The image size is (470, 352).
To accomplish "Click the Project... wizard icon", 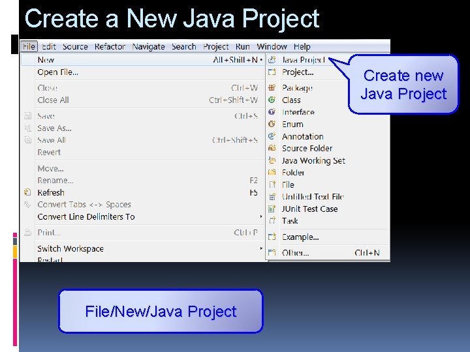I will [x=272, y=72].
